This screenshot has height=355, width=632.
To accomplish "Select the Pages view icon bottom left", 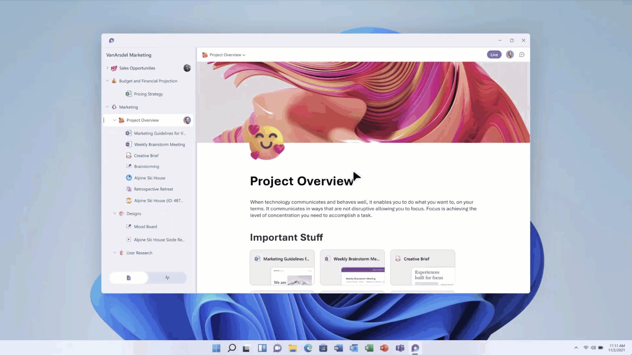I will tap(129, 278).
